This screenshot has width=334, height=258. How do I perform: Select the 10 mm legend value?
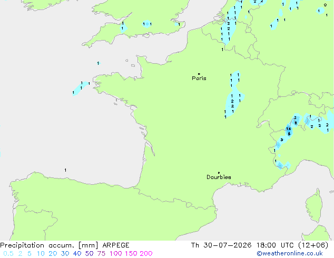41,254
